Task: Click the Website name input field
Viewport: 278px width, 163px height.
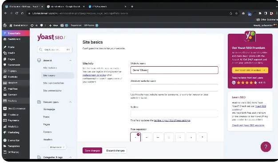Action: [174, 70]
